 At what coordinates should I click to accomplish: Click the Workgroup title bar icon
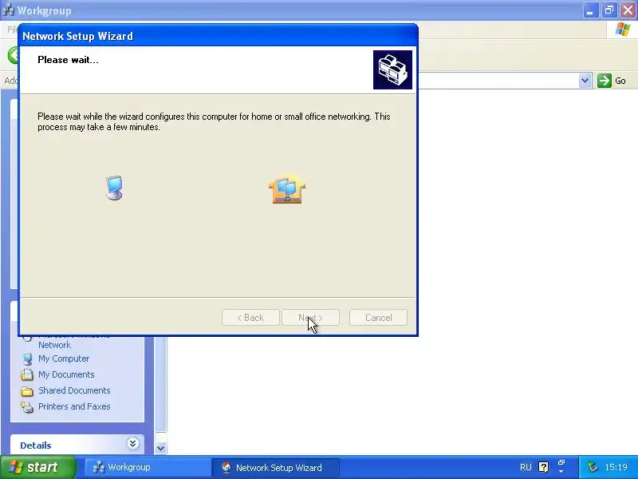[x=7, y=10]
